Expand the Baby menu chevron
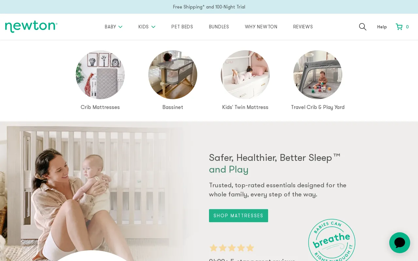418x261 pixels. pos(120,27)
